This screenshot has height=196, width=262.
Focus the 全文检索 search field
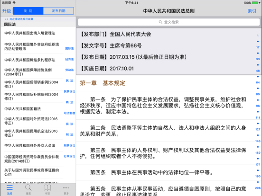[x=169, y=22]
